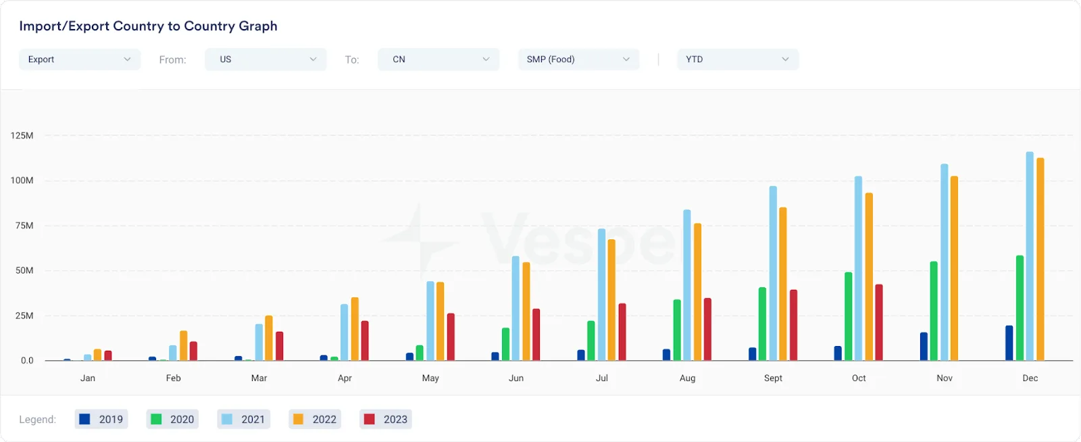Image resolution: width=1081 pixels, height=442 pixels.
Task: Click the orange 2022 bar for Jul
Action: pos(611,300)
